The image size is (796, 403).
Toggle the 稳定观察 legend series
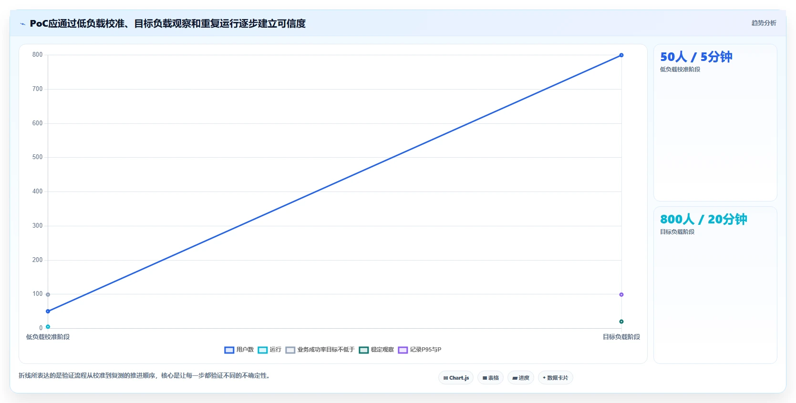click(376, 350)
